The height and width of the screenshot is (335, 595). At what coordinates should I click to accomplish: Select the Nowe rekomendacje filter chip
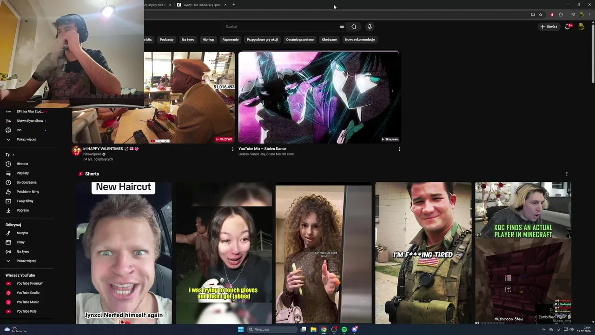[360, 40]
